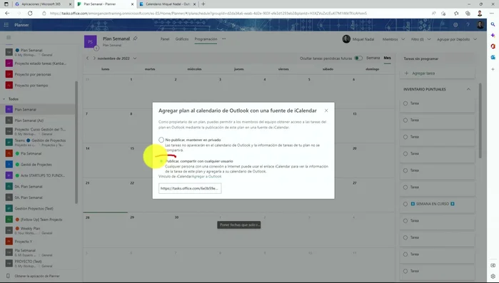Open a new browser tab
499x283 pixels.
click(x=203, y=4)
